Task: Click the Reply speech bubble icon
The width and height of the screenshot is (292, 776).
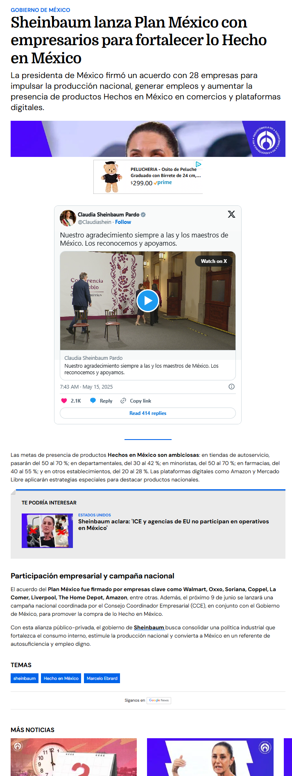Action: [x=93, y=401]
